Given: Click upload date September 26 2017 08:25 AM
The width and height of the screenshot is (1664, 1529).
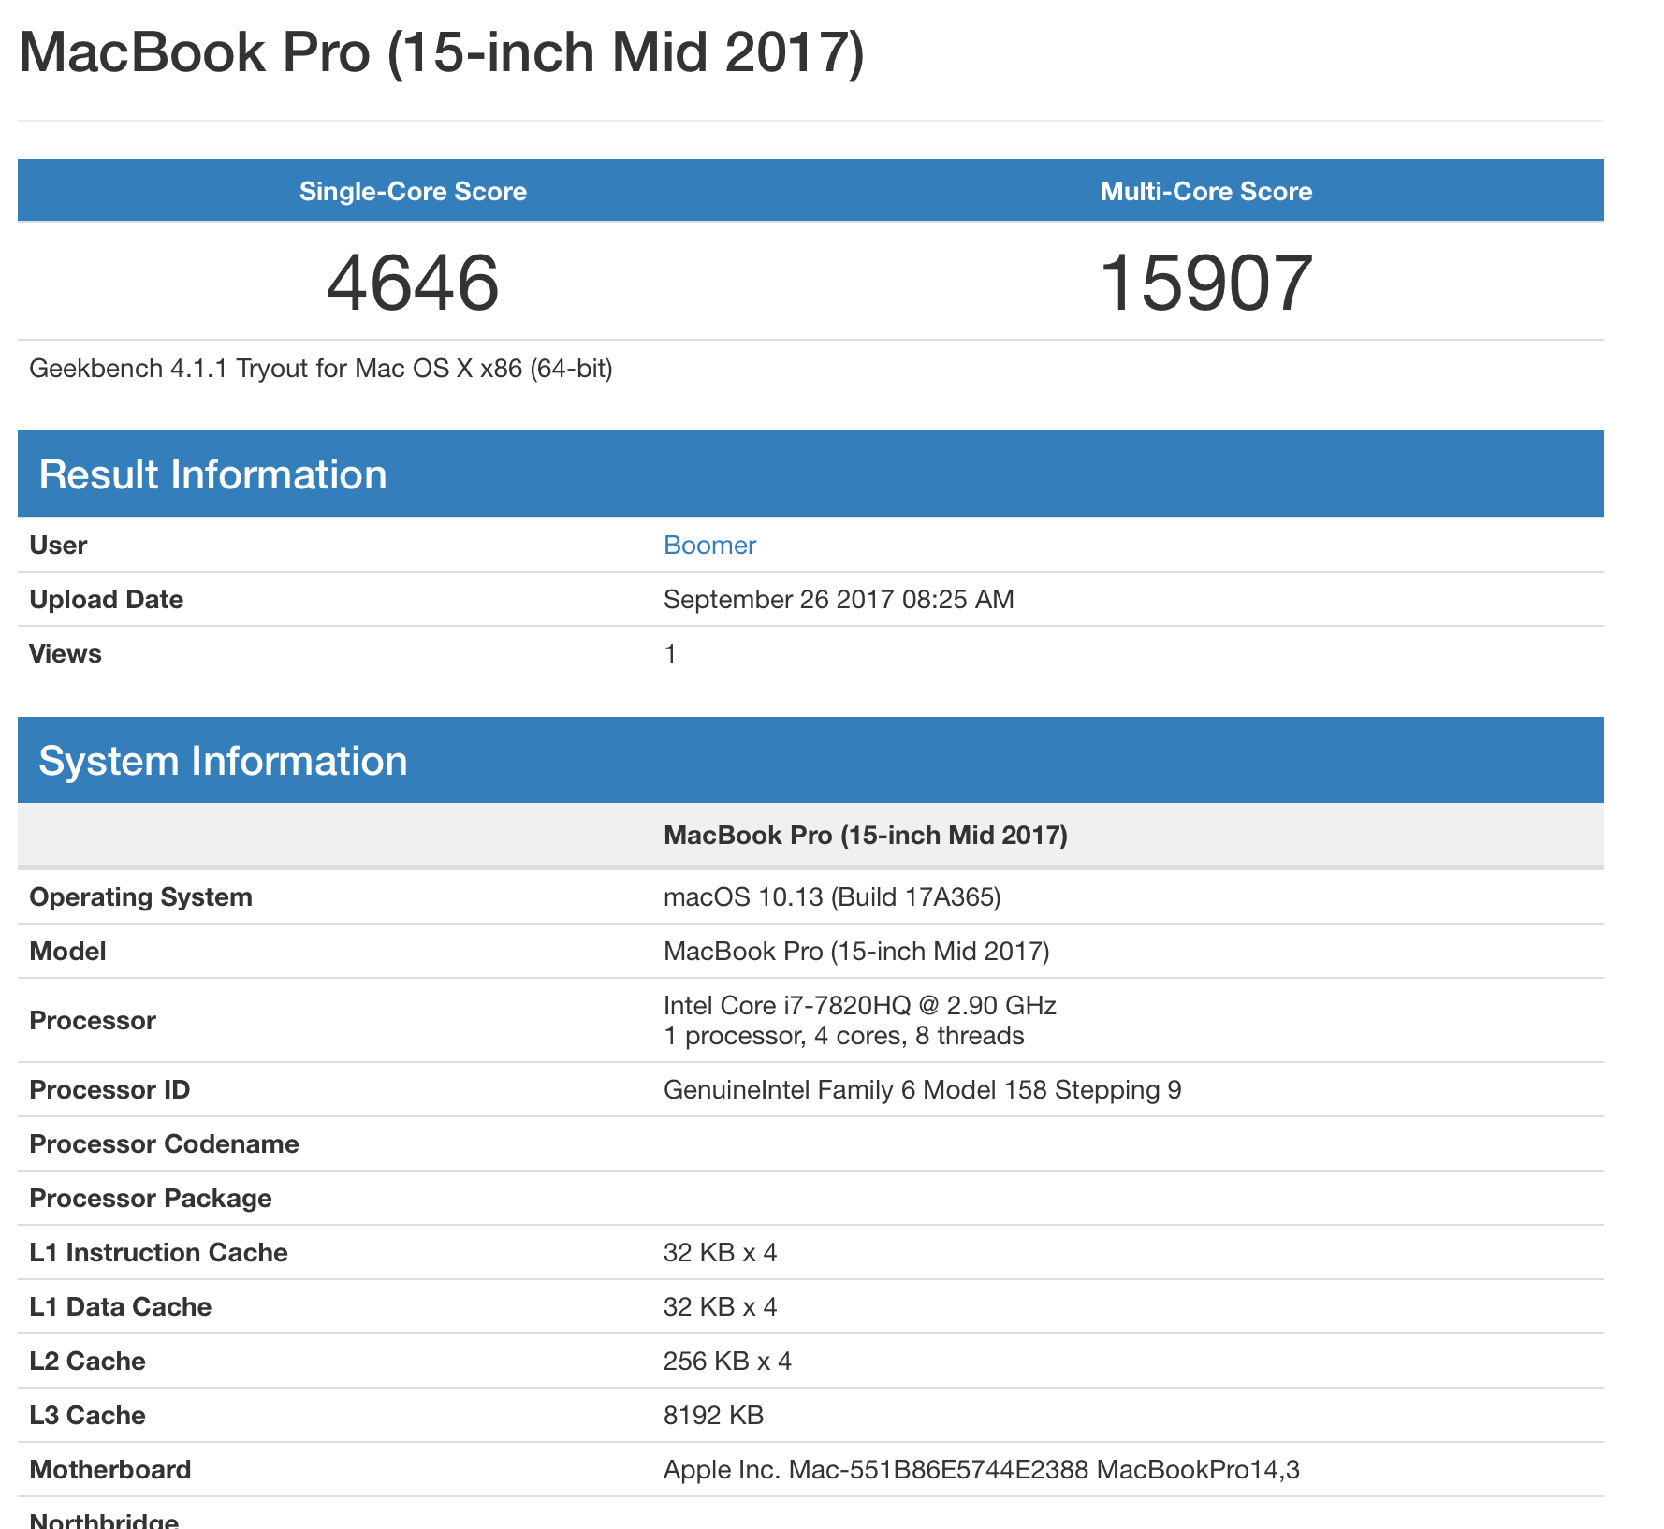Looking at the screenshot, I should [x=839, y=599].
